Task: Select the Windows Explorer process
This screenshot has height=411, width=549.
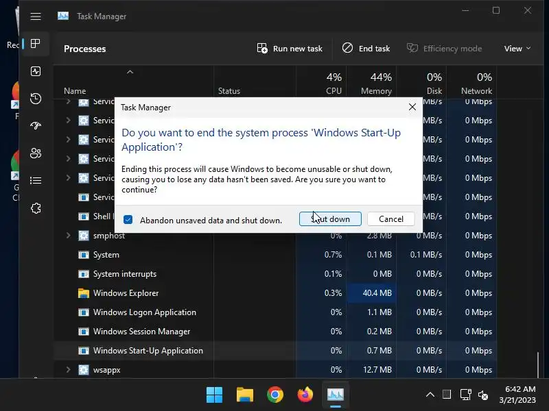Action: click(275, 293)
